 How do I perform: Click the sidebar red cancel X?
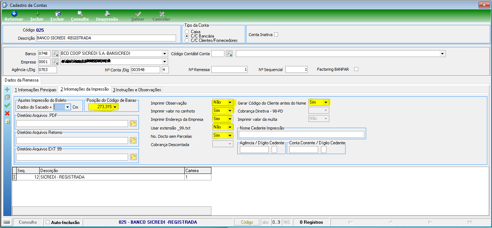point(7,113)
